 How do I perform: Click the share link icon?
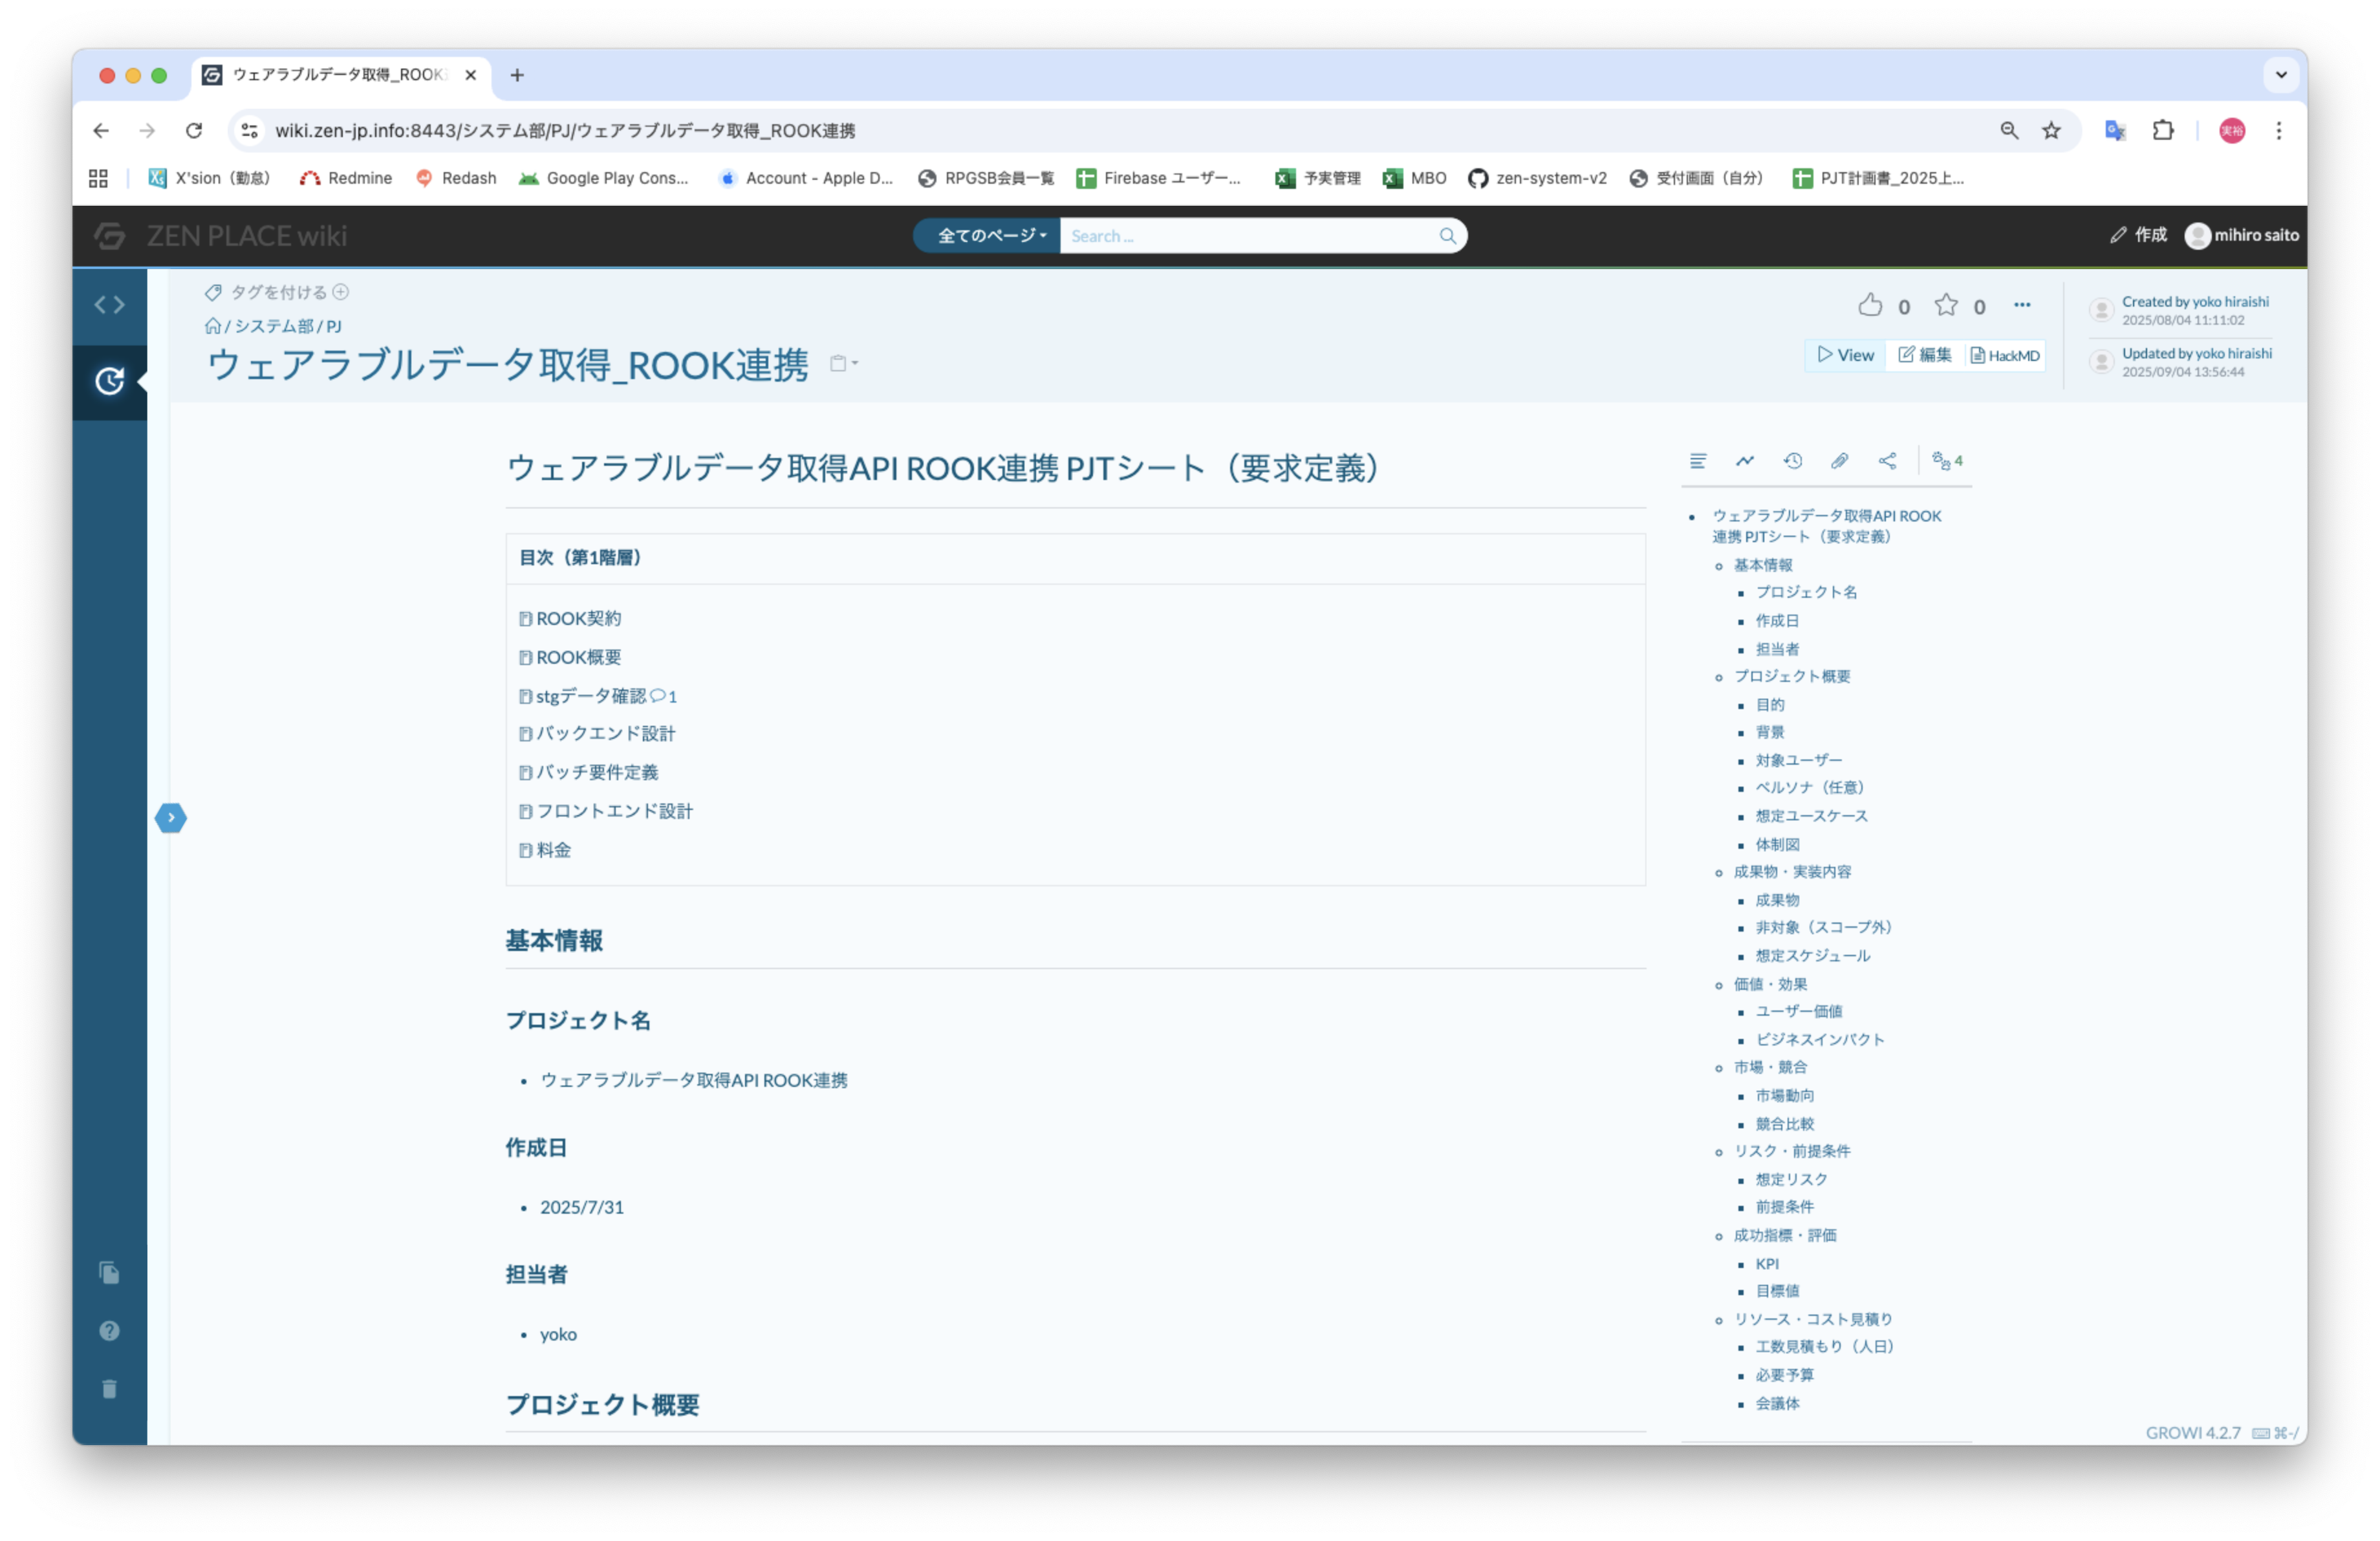pos(1887,461)
